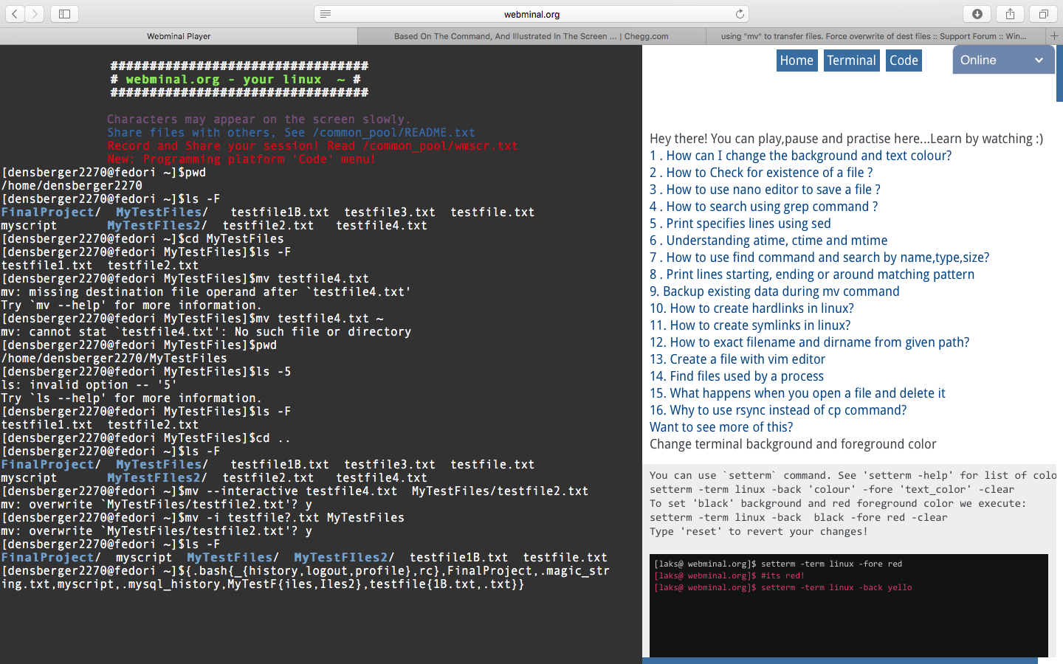Go forward with Safari's forward arrow
The image size is (1063, 664).
(35, 14)
